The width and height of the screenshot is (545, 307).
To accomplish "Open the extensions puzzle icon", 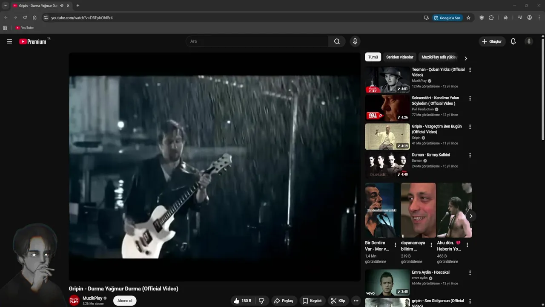I will [x=491, y=17].
